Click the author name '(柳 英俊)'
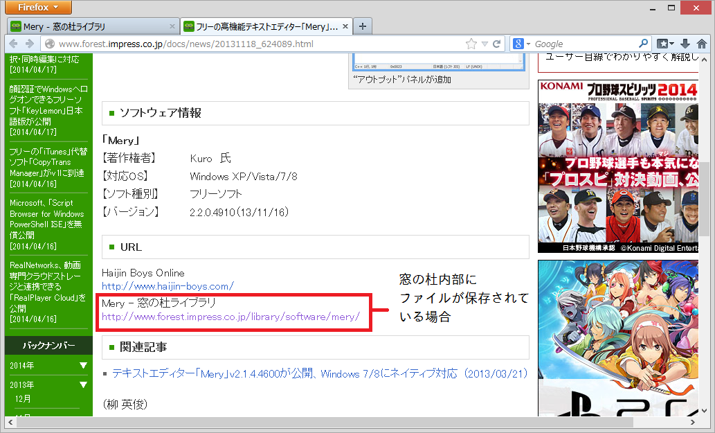This screenshot has width=715, height=433. (x=125, y=405)
